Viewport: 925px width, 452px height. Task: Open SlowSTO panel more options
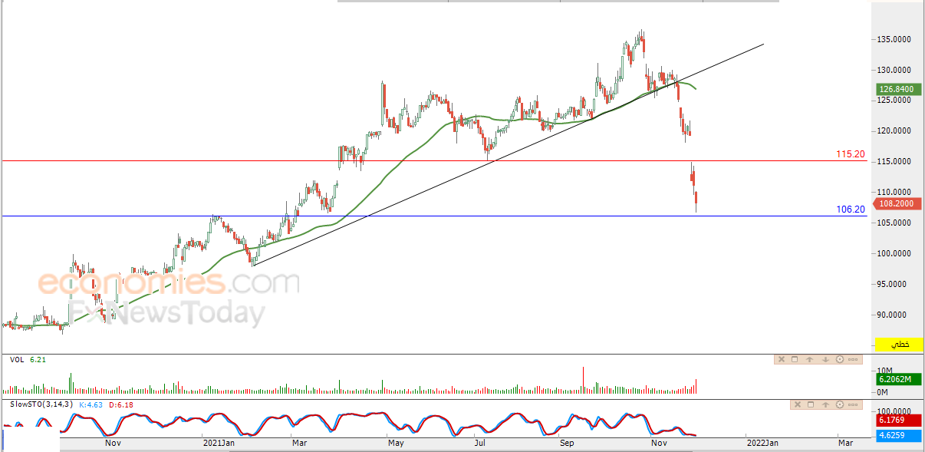pyautogui.click(x=854, y=404)
